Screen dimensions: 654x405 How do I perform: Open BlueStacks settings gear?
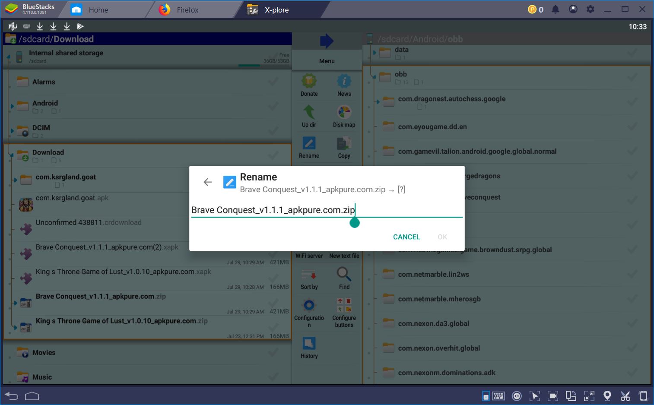[x=591, y=9]
